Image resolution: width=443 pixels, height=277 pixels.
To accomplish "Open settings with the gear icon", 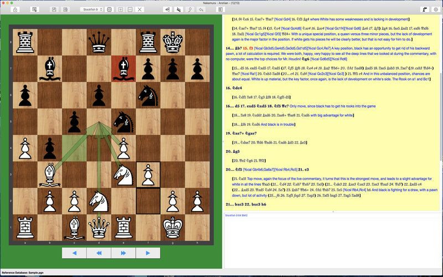I will [436, 9].
